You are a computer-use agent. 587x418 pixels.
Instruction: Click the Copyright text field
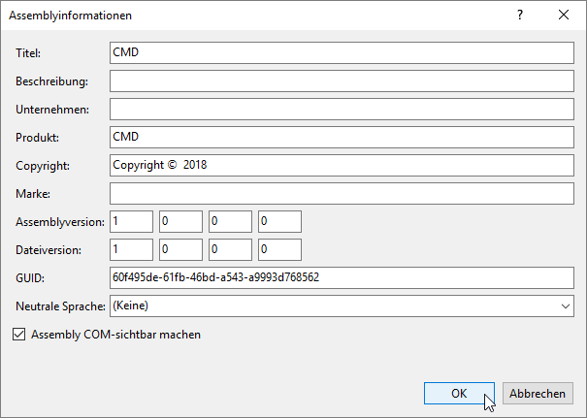coord(342,165)
